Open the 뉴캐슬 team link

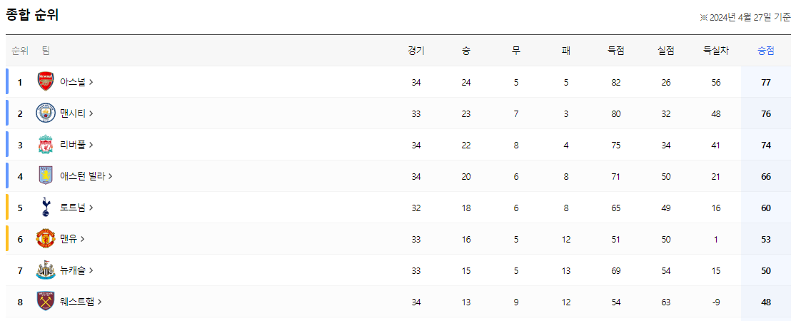point(76,270)
